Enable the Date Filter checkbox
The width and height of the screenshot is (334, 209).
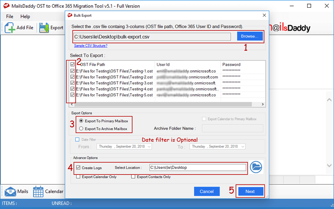click(77, 140)
